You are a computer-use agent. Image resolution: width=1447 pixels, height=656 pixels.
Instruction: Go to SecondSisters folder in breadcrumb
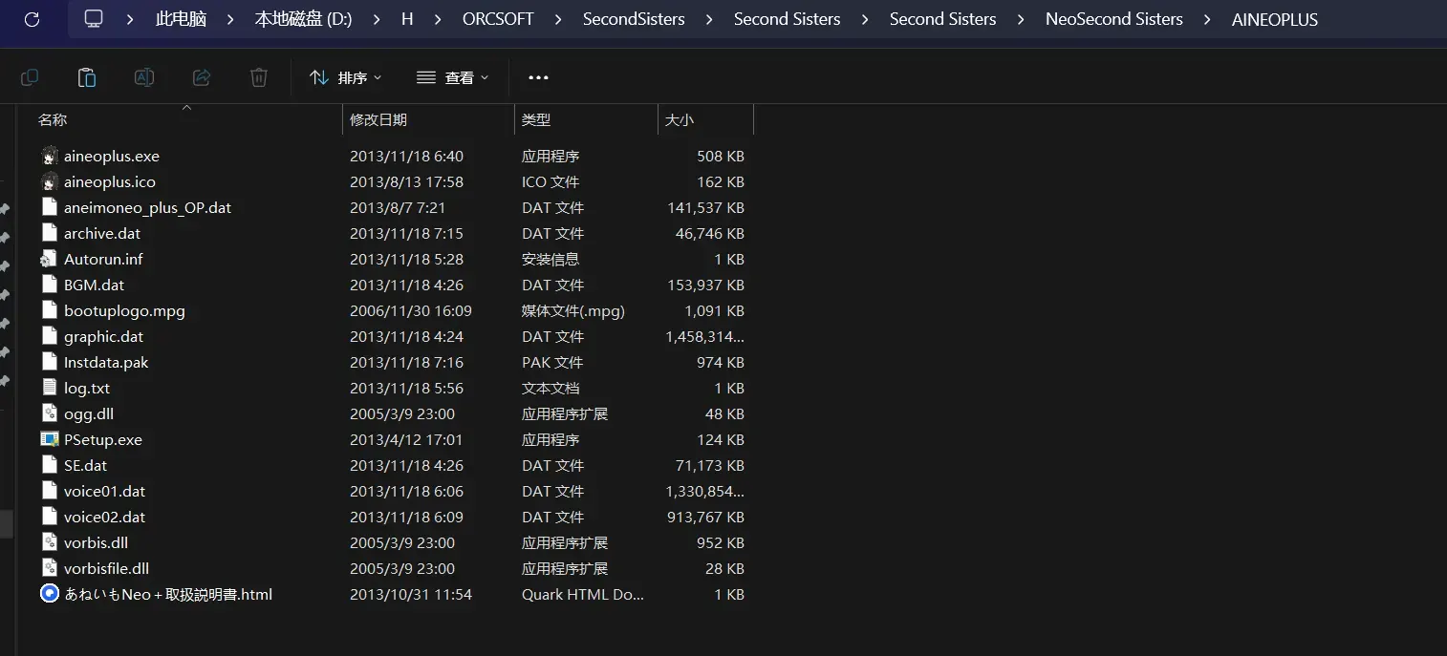(x=634, y=19)
